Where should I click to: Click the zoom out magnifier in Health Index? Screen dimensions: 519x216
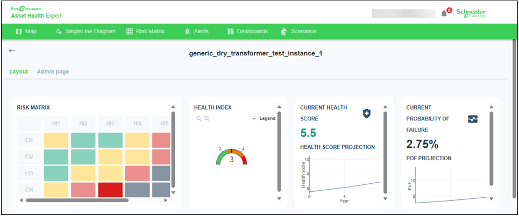[x=198, y=119]
